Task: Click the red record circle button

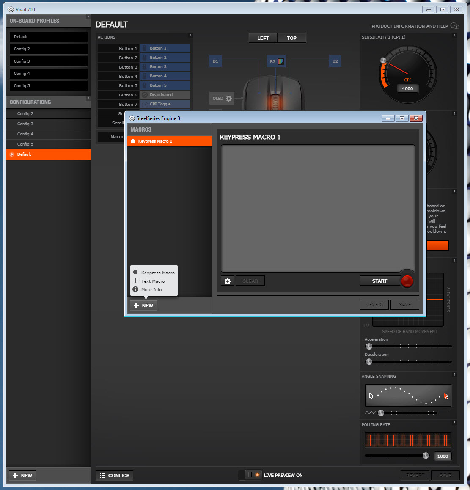Action: tap(407, 281)
